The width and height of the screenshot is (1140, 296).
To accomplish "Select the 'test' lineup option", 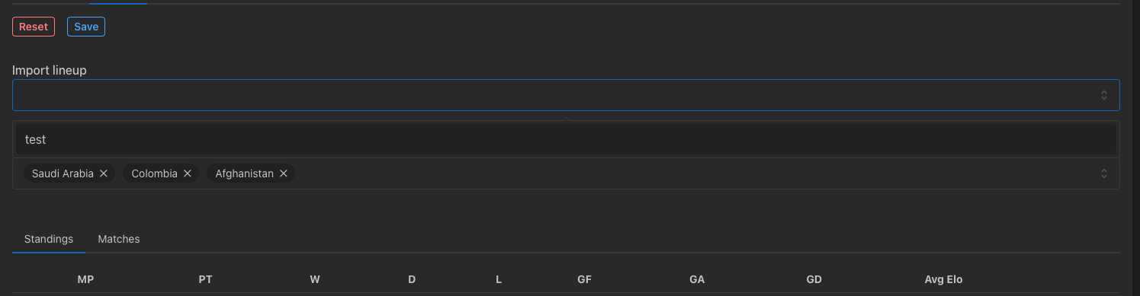I will tap(566, 140).
